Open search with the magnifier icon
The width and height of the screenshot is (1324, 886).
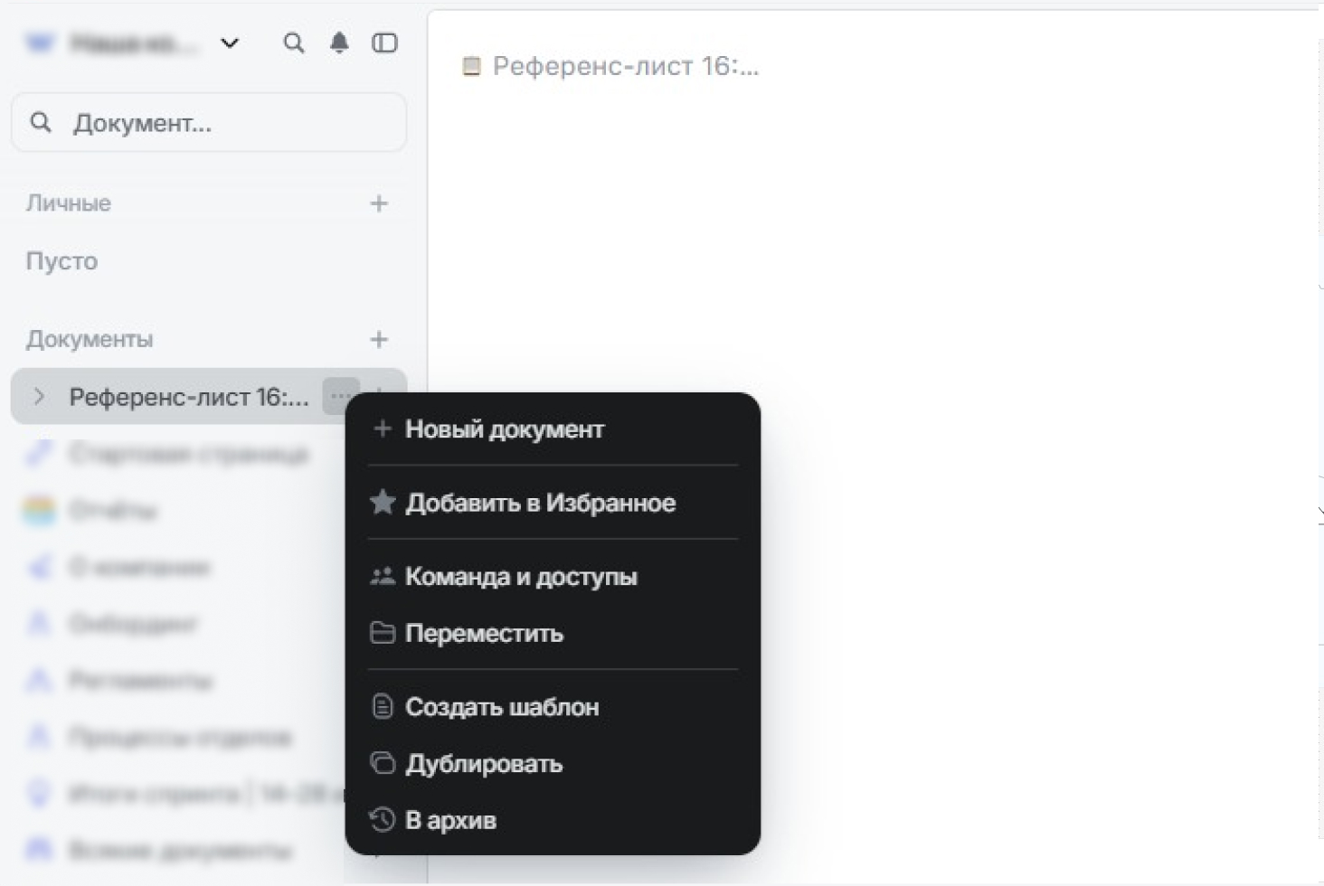tap(294, 42)
